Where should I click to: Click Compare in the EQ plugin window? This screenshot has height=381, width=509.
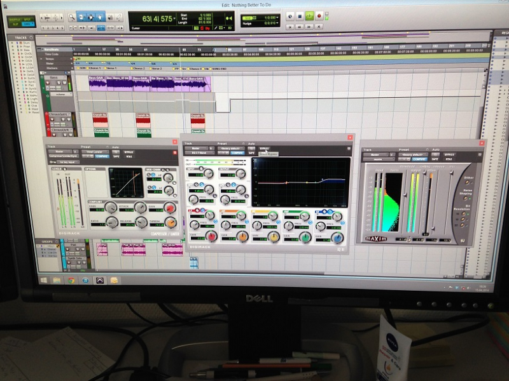click(237, 152)
